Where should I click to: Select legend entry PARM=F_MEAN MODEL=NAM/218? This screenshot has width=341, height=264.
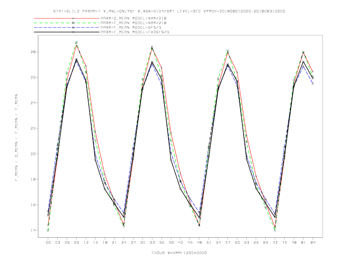point(133,23)
